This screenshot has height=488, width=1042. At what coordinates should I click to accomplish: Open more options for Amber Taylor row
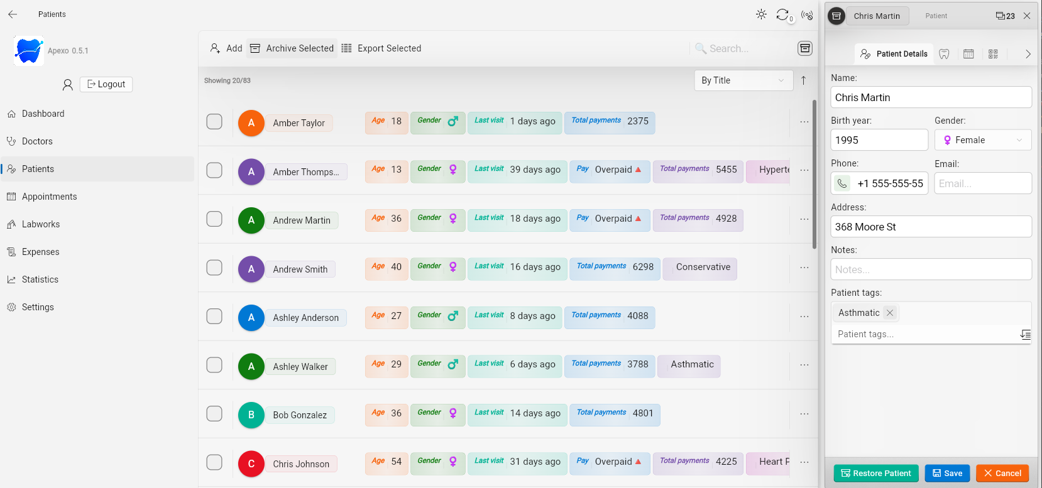[x=804, y=122]
